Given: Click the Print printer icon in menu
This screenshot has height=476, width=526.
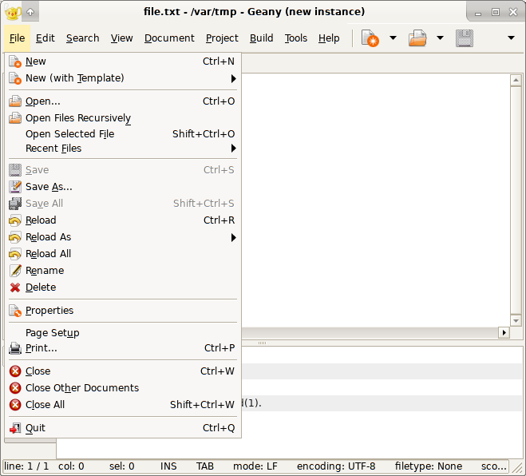Looking at the screenshot, I should point(15,348).
